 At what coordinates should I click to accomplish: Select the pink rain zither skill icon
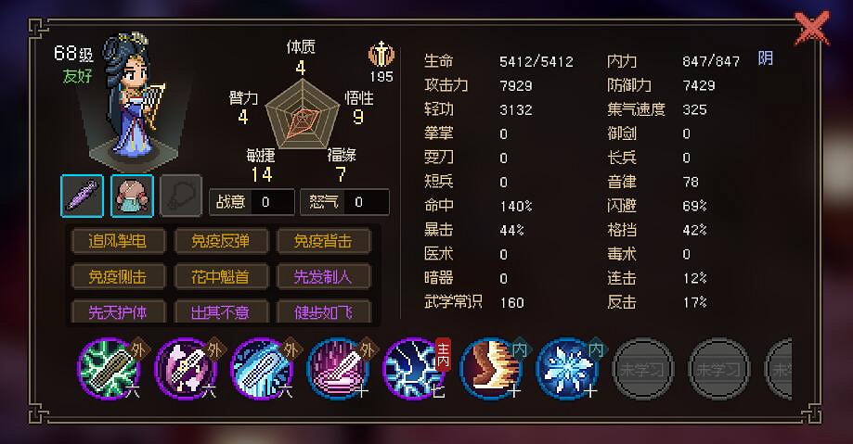point(338,369)
